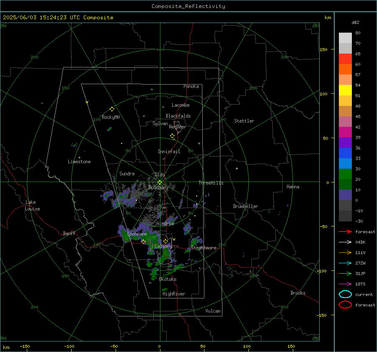Click the bright green swatch between 30 and 20 dBZ
Viewport: 377px width, 352px height.
[345, 174]
